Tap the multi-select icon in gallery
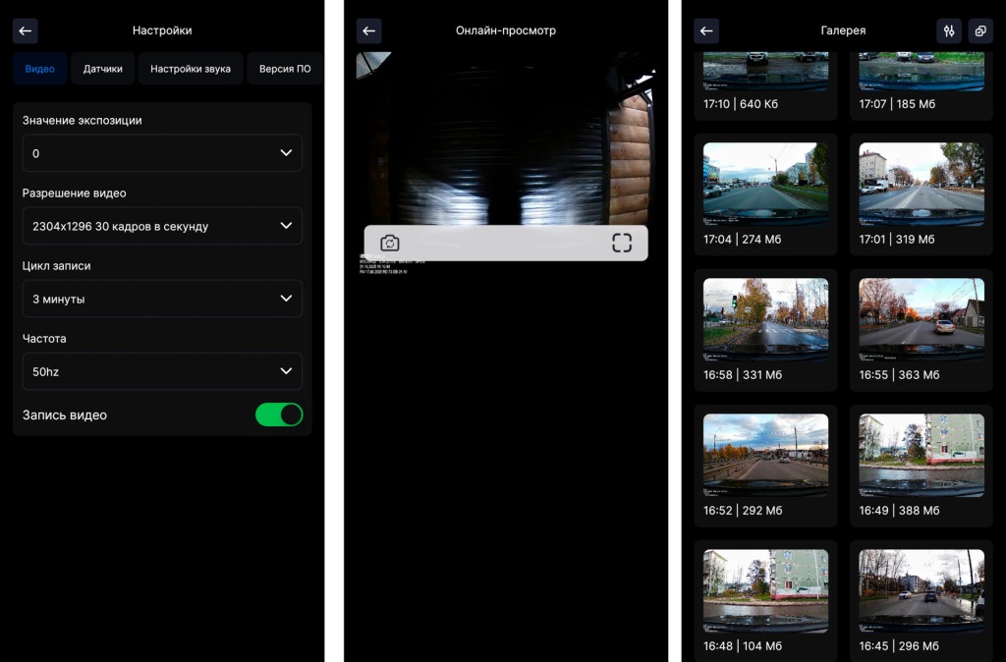The image size is (1006, 662). 980,30
